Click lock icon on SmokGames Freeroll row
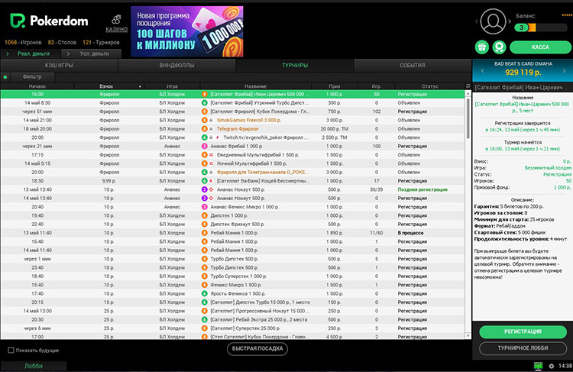Image resolution: width=573 pixels, height=372 pixels. coord(211,120)
